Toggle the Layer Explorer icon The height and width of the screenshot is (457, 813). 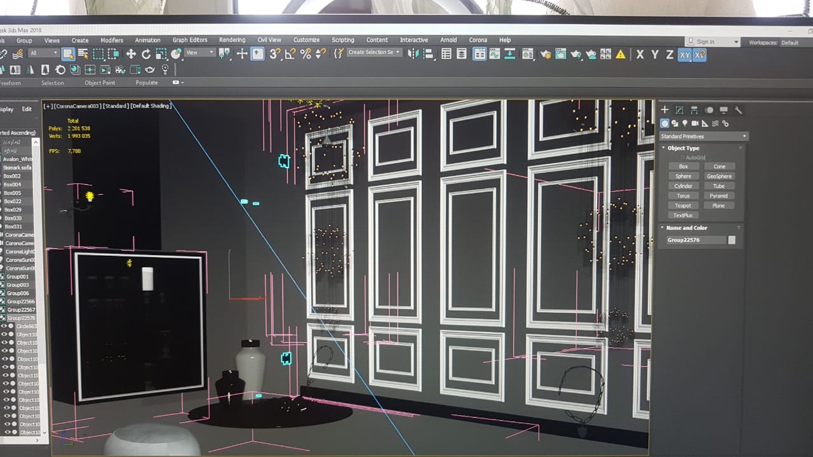(462, 55)
